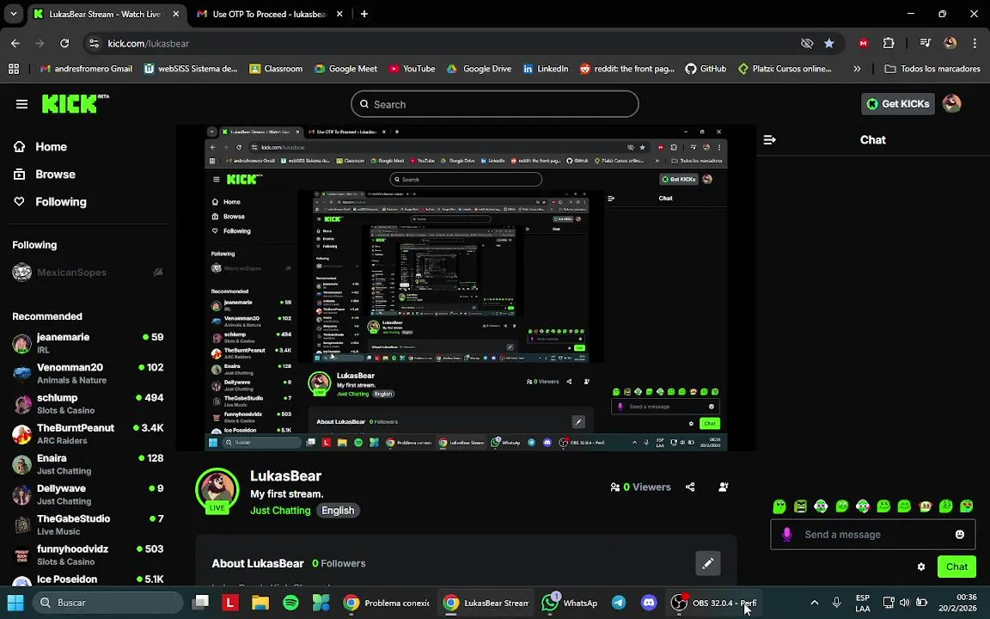Screen dimensions: 990x619
Task: Expand the hidden bookmarks chevron
Action: tap(857, 69)
